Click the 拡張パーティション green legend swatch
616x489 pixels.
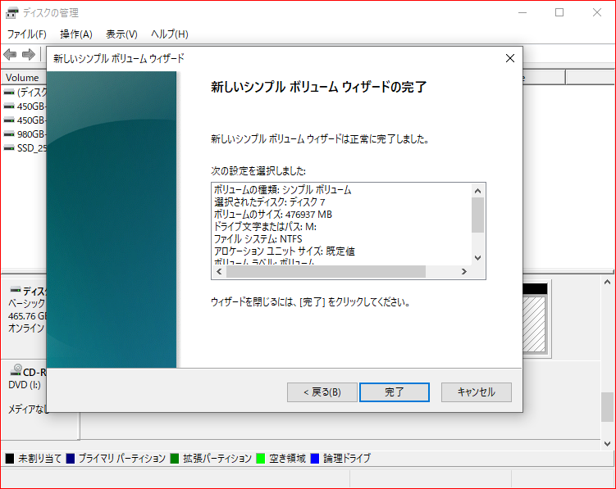[x=175, y=459]
